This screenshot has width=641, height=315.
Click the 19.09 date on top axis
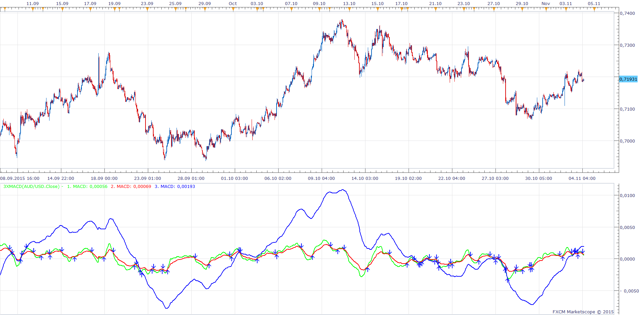coord(115,4)
